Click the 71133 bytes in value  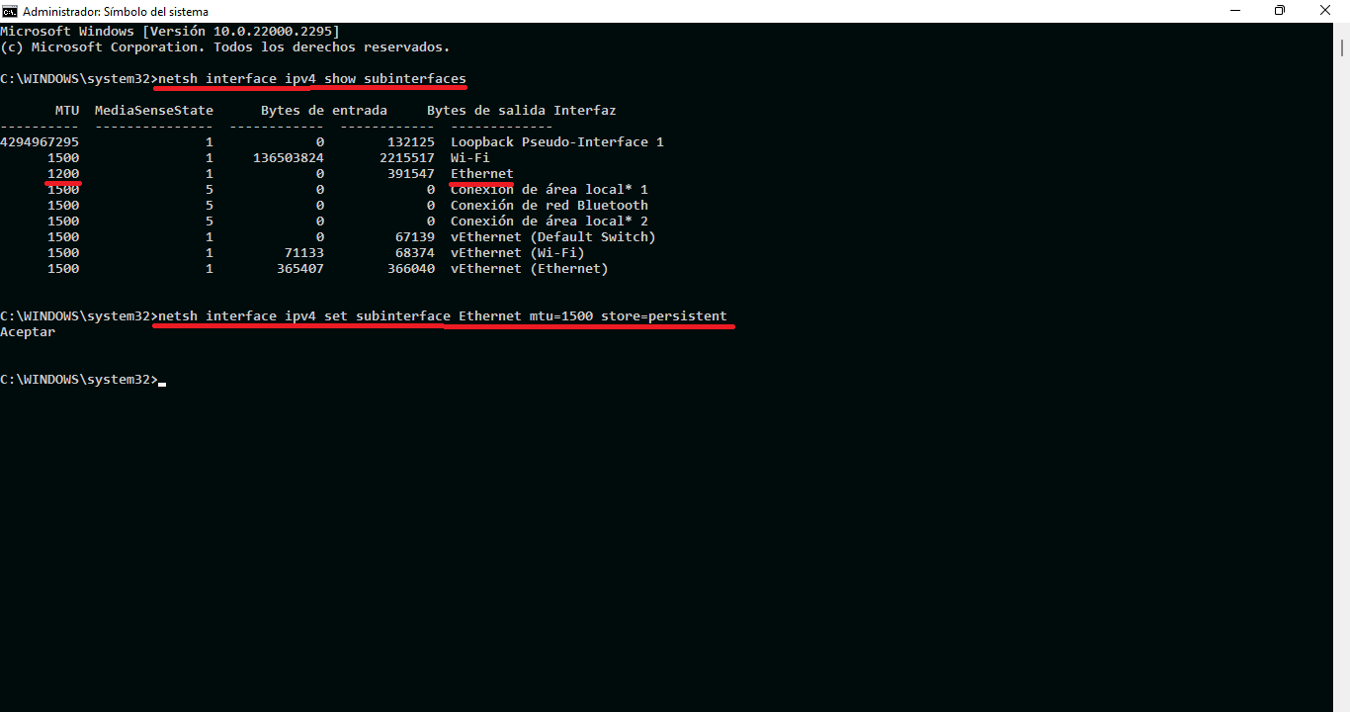[x=304, y=252]
